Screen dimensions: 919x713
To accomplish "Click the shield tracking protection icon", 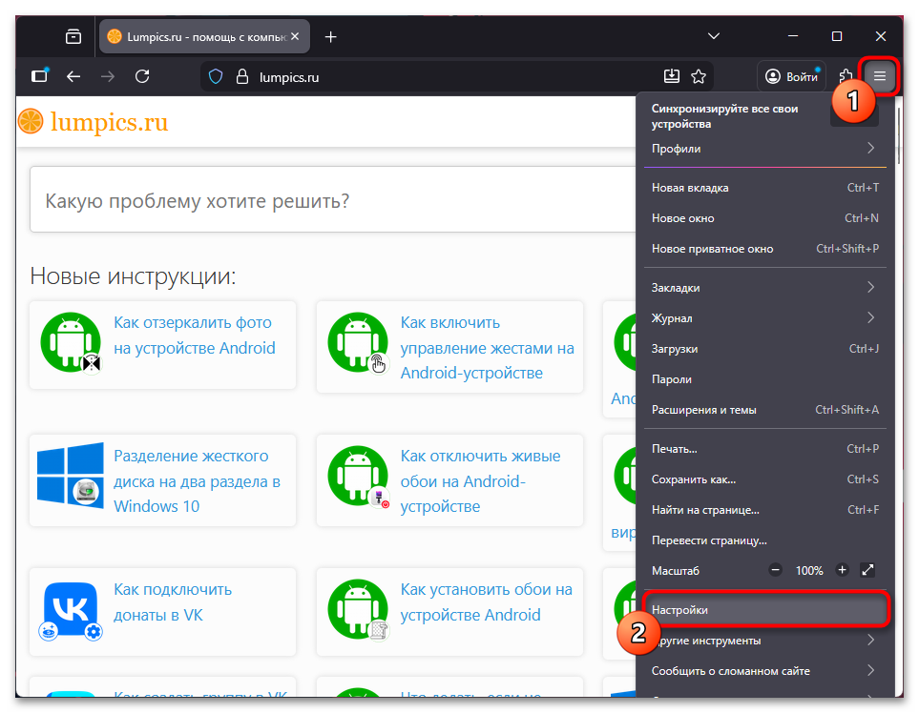I will pyautogui.click(x=216, y=76).
